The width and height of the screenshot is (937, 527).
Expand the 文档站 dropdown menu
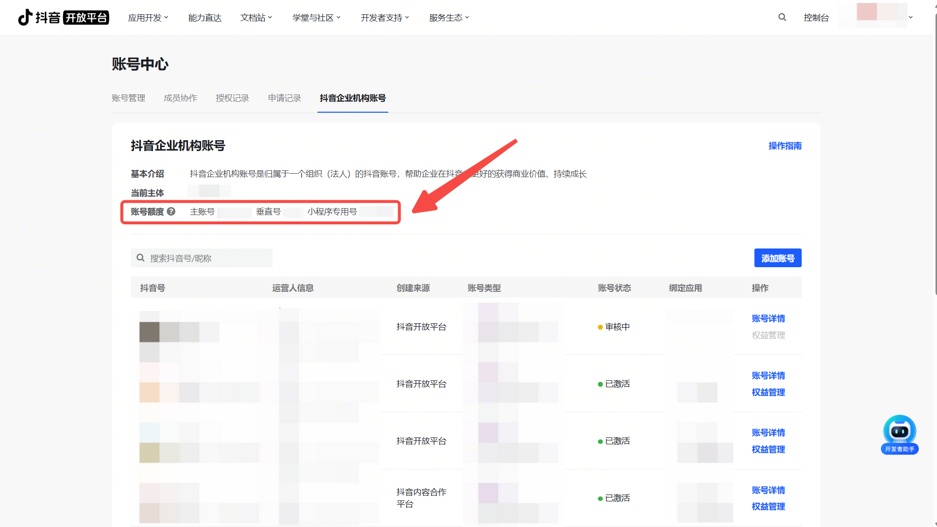tap(256, 18)
